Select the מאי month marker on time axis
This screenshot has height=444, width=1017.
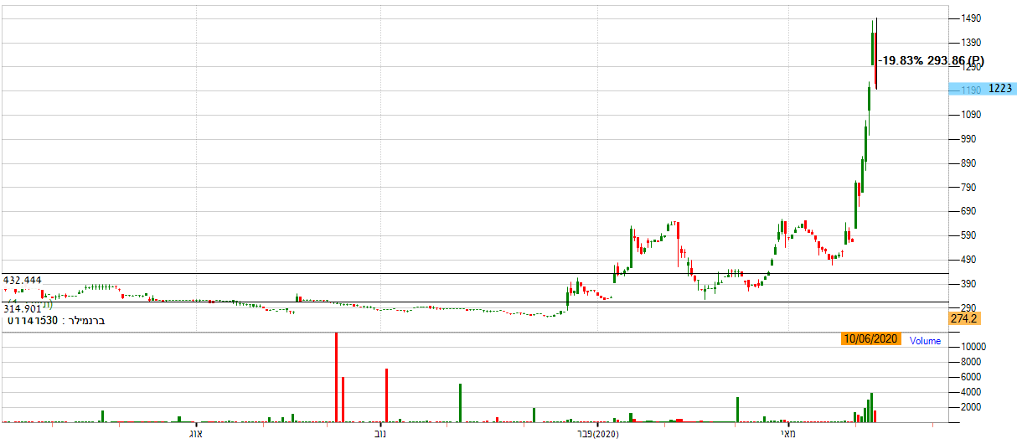(787, 434)
